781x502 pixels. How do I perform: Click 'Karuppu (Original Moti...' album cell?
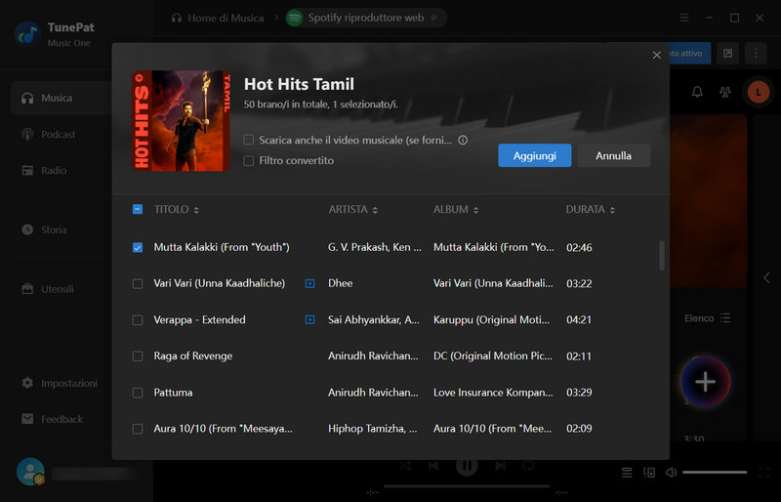[492, 319]
